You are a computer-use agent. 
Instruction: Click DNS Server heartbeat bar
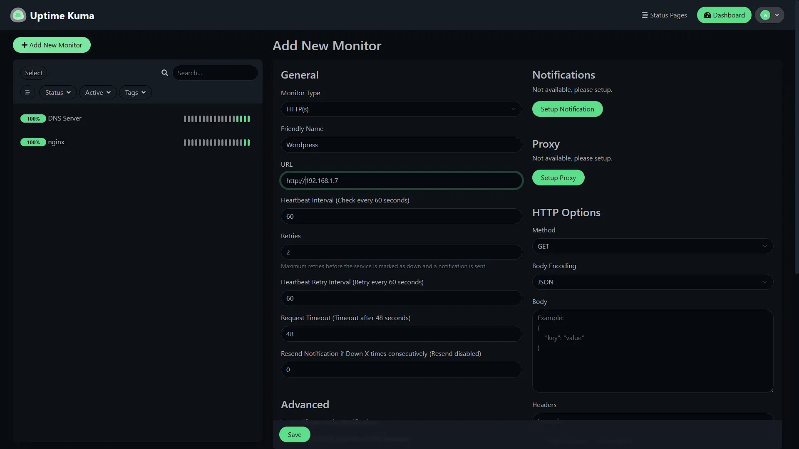[x=217, y=119]
